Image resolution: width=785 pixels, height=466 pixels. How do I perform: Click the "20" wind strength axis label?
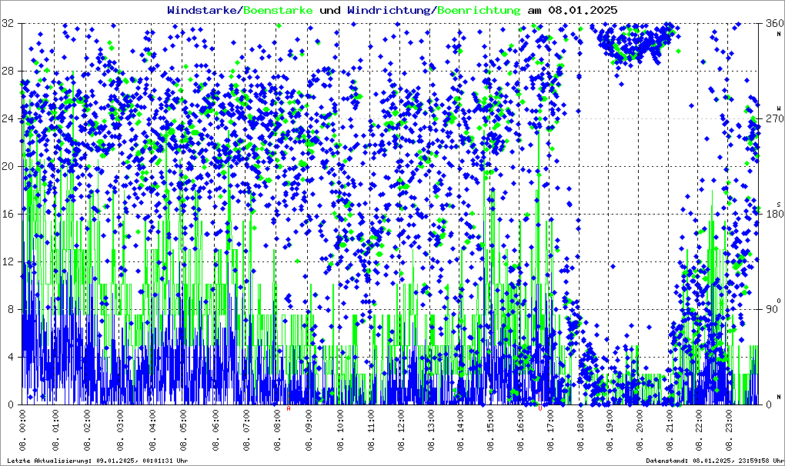pos(8,167)
